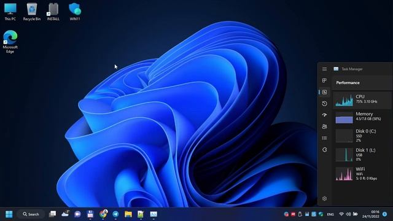This screenshot has width=393, height=221.
Task: Open Notepad++ style editor on taskbar
Action: point(141,214)
